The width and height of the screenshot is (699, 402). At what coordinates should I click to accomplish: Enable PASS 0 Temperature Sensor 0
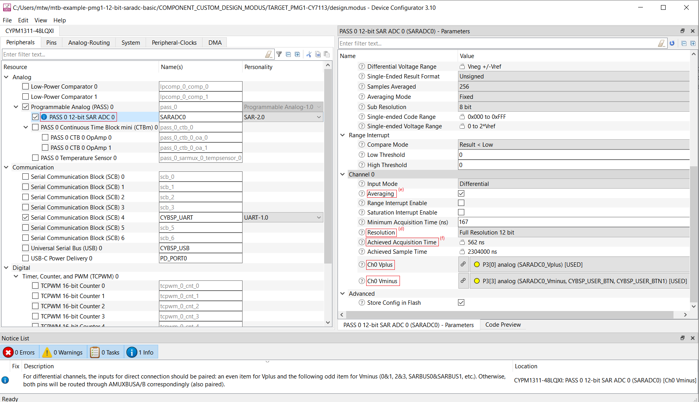35,158
